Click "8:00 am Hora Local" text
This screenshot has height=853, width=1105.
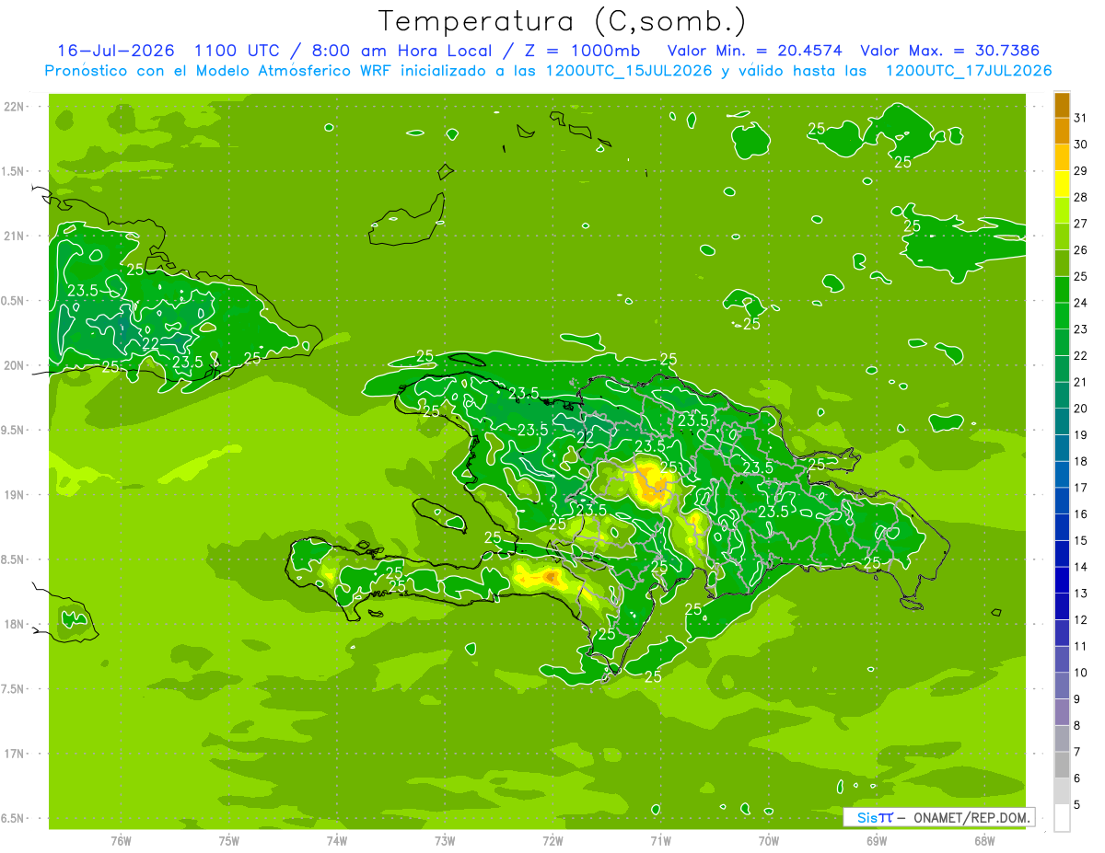pos(400,50)
